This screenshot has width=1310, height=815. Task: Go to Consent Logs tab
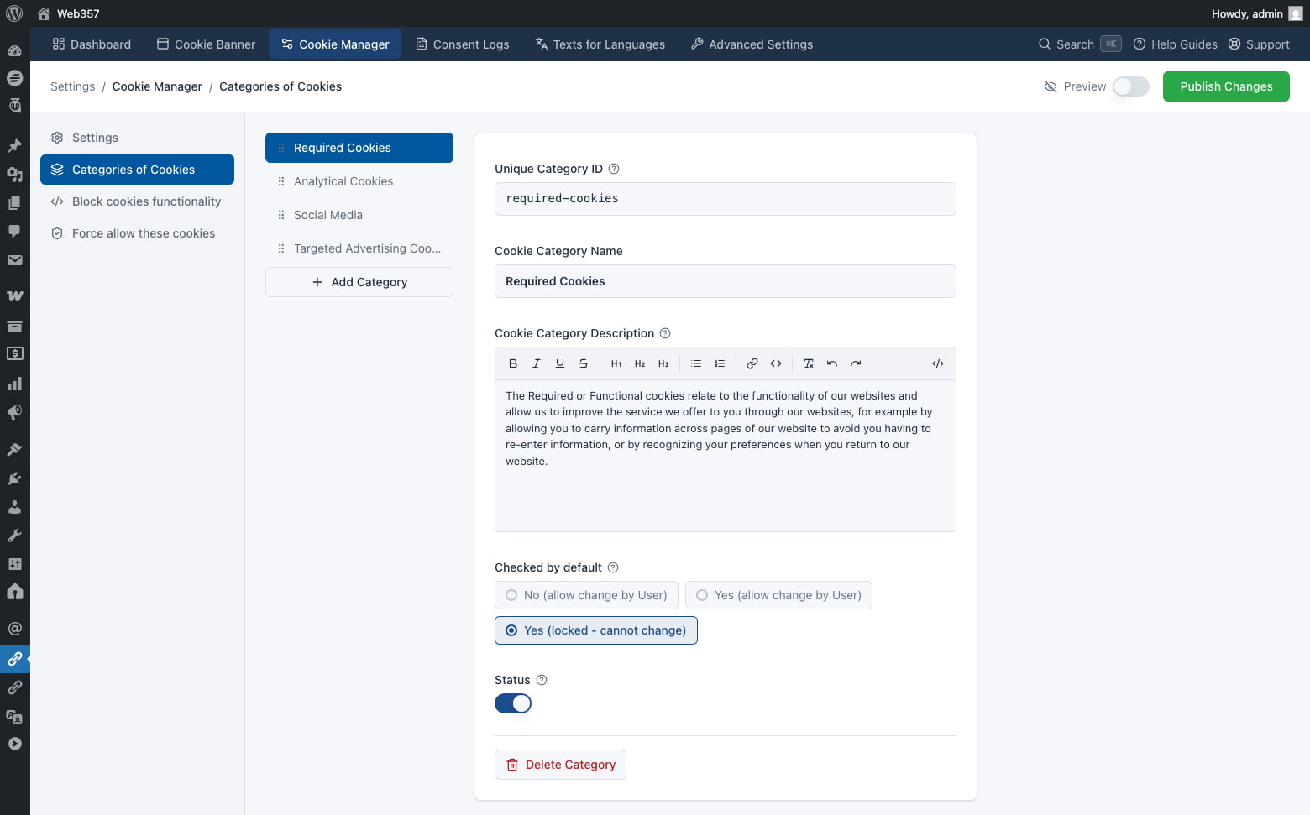click(x=463, y=44)
